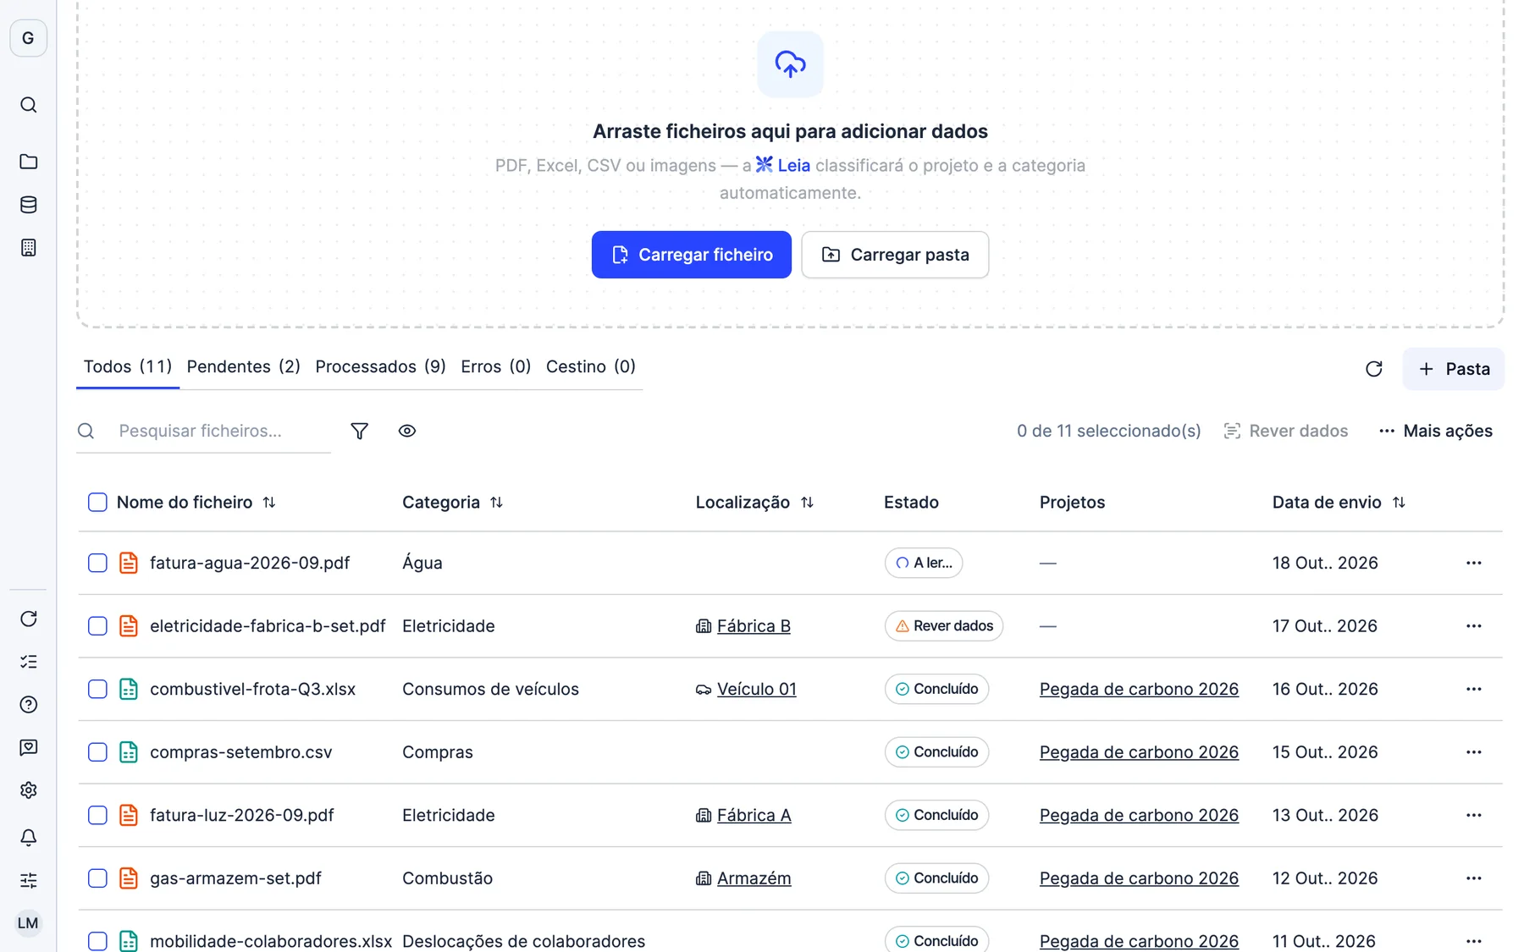Open the search icon in sidebar
Viewport: 1524px width, 952px height.
pyautogui.click(x=28, y=105)
